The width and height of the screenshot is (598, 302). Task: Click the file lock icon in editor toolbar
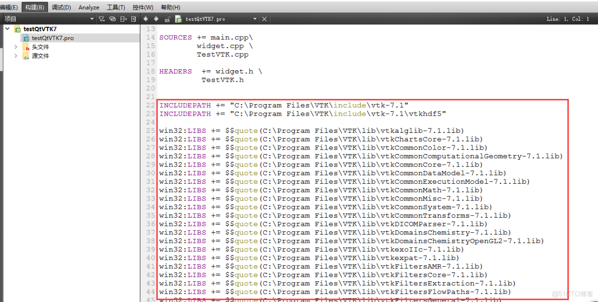[x=167, y=19]
